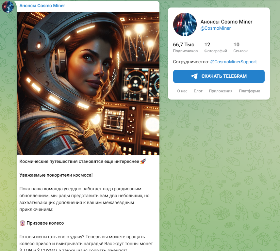Screen dimensions: 280x251
Task: Open the @CosmoMinerSupport contact link
Action: pyautogui.click(x=233, y=62)
